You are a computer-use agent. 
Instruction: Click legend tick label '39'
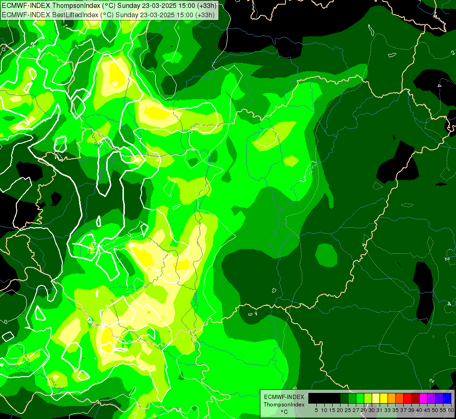coord(411,410)
